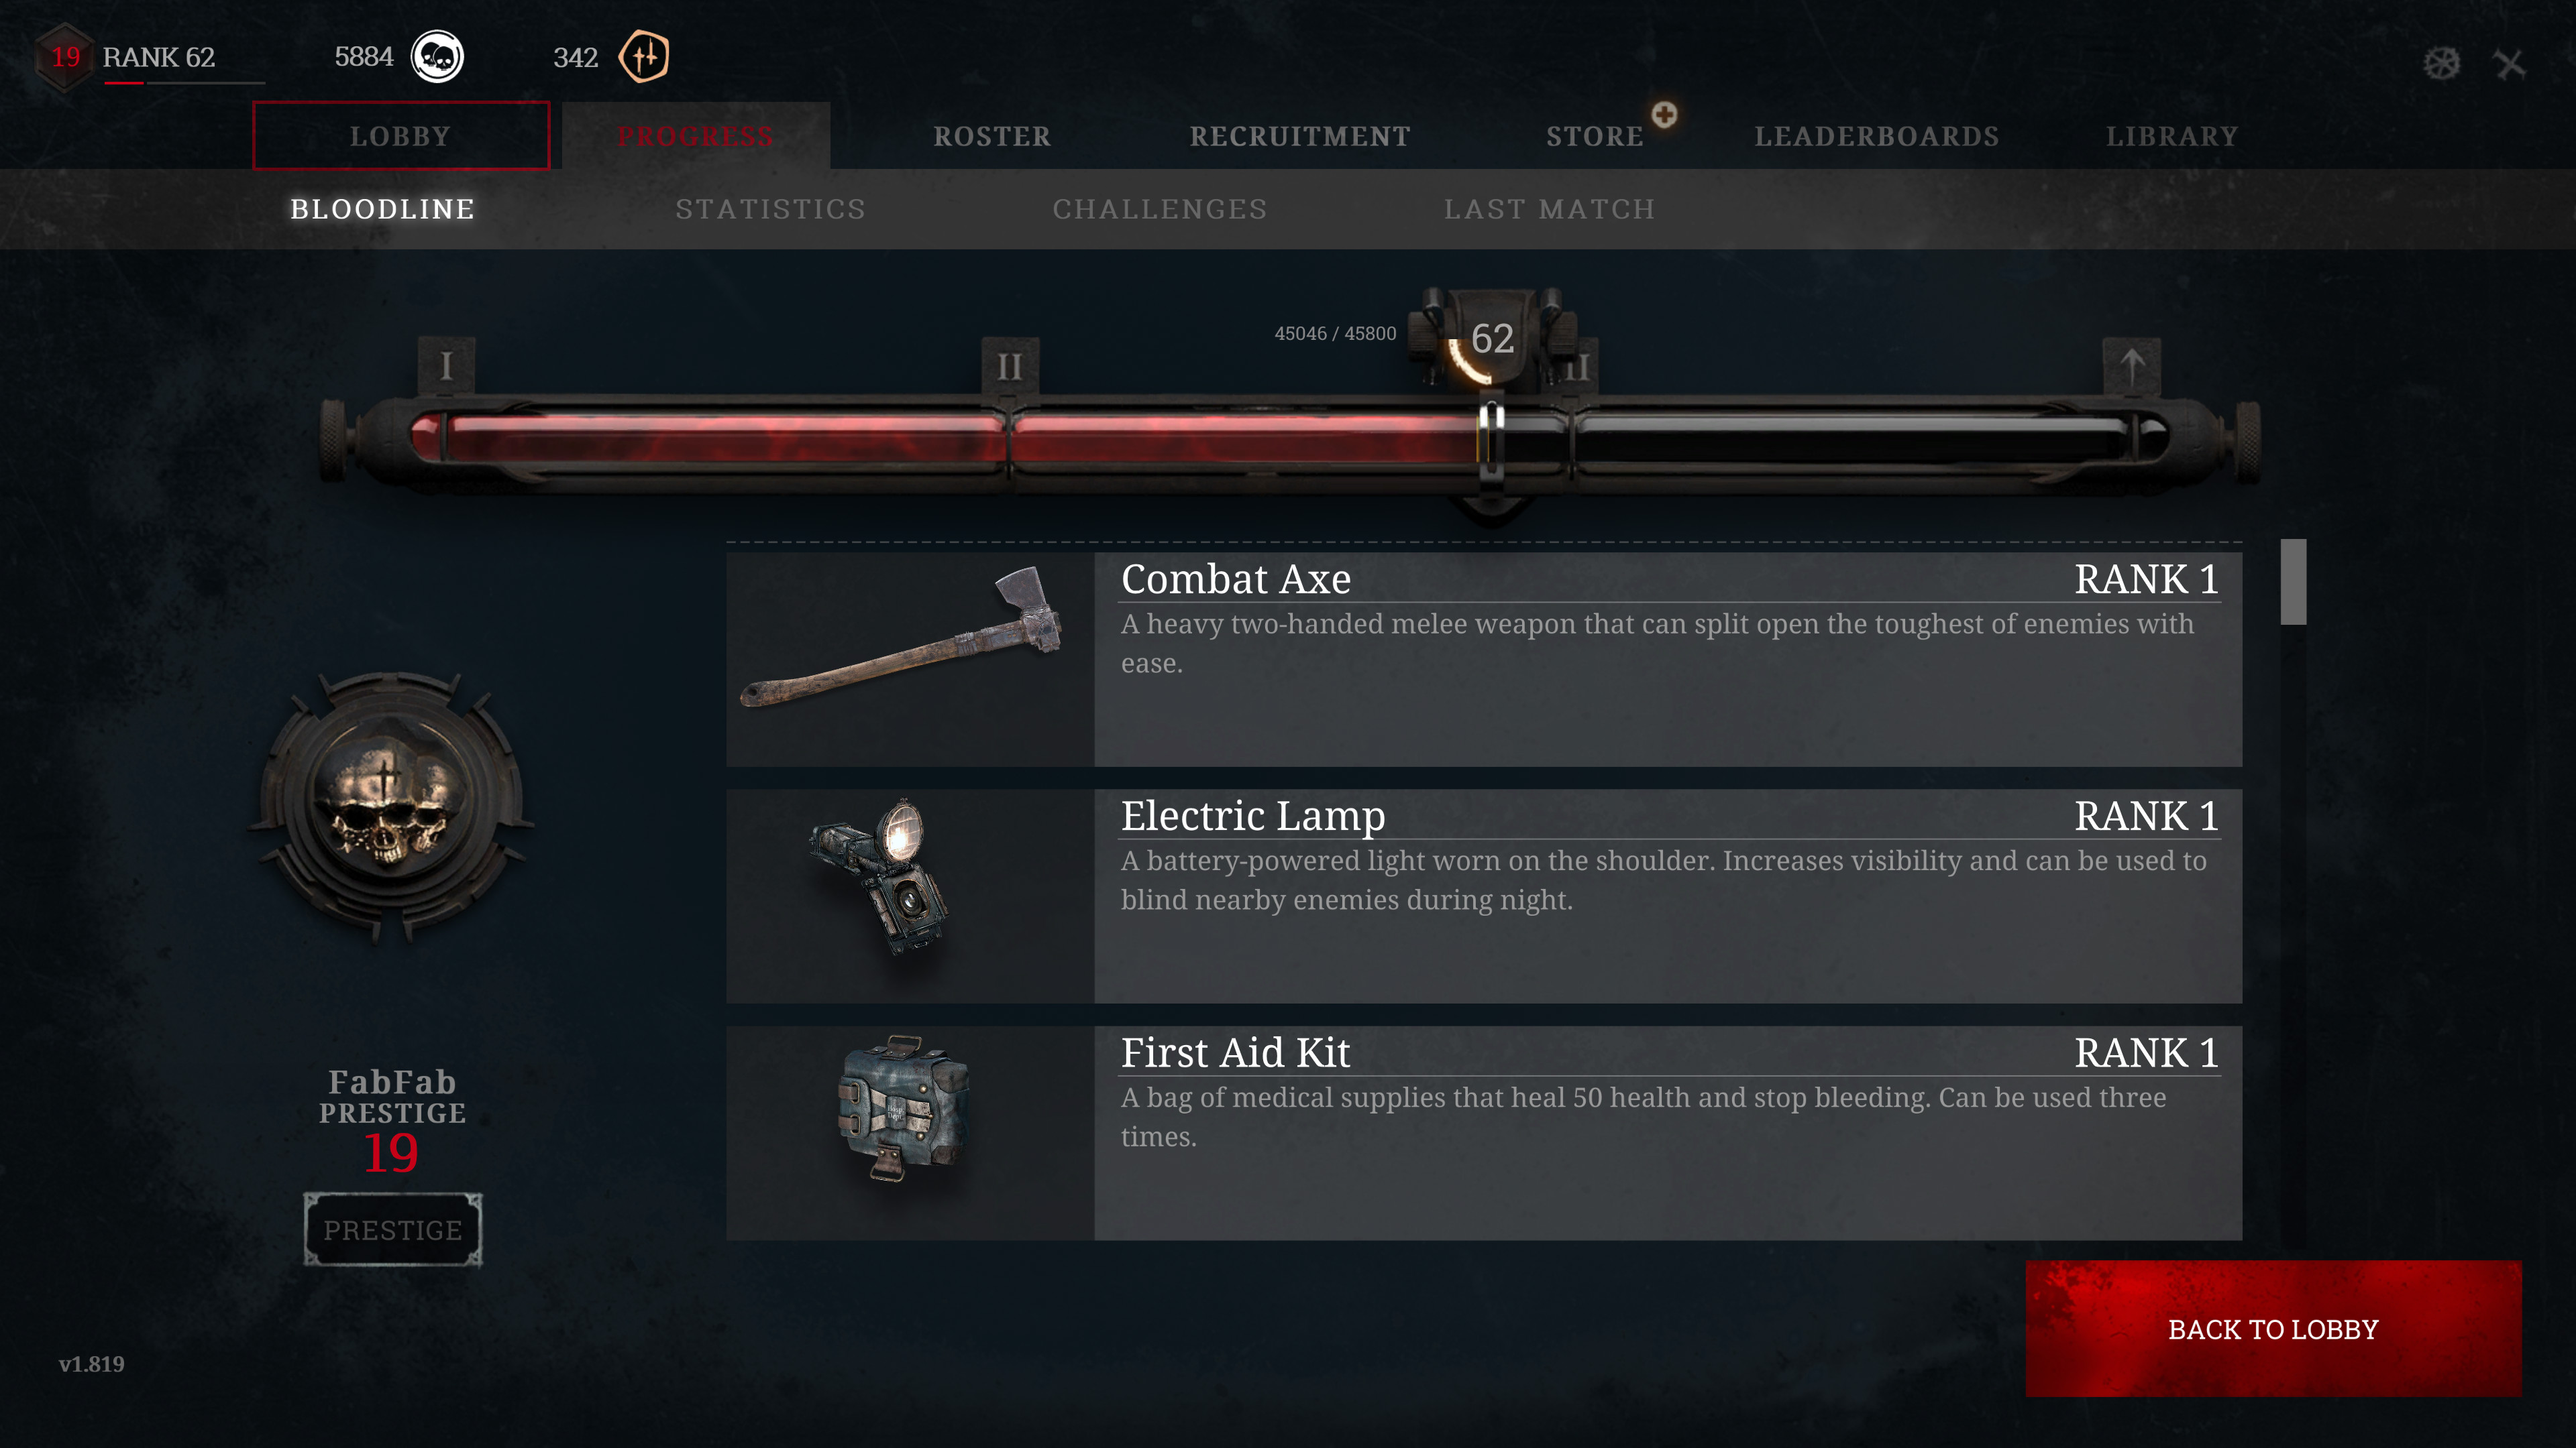Open the Recruitment tab
This screenshot has width=2576, height=1448.
coord(1300,136)
